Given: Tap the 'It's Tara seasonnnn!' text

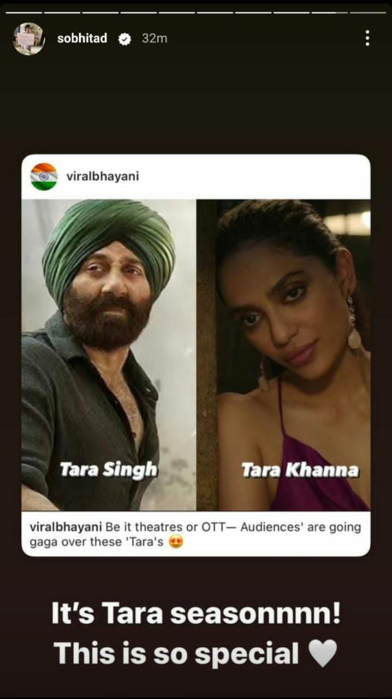Looking at the screenshot, I should (196, 614).
